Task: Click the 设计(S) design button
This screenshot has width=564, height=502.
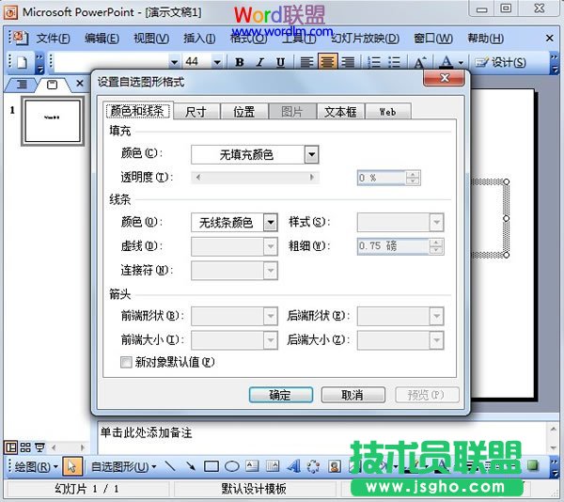Action: (501, 62)
